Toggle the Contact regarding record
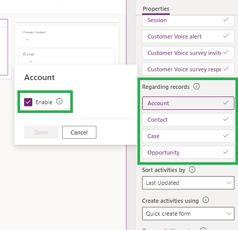 [x=188, y=120]
